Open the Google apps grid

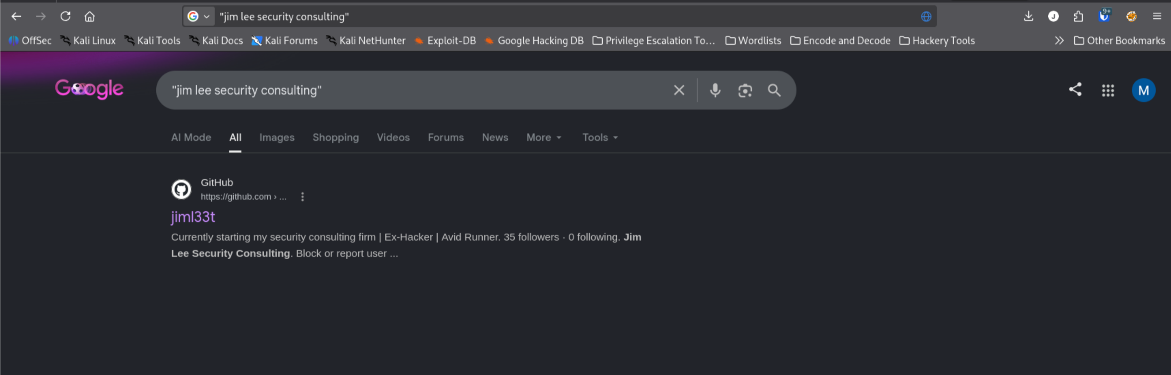click(x=1108, y=90)
